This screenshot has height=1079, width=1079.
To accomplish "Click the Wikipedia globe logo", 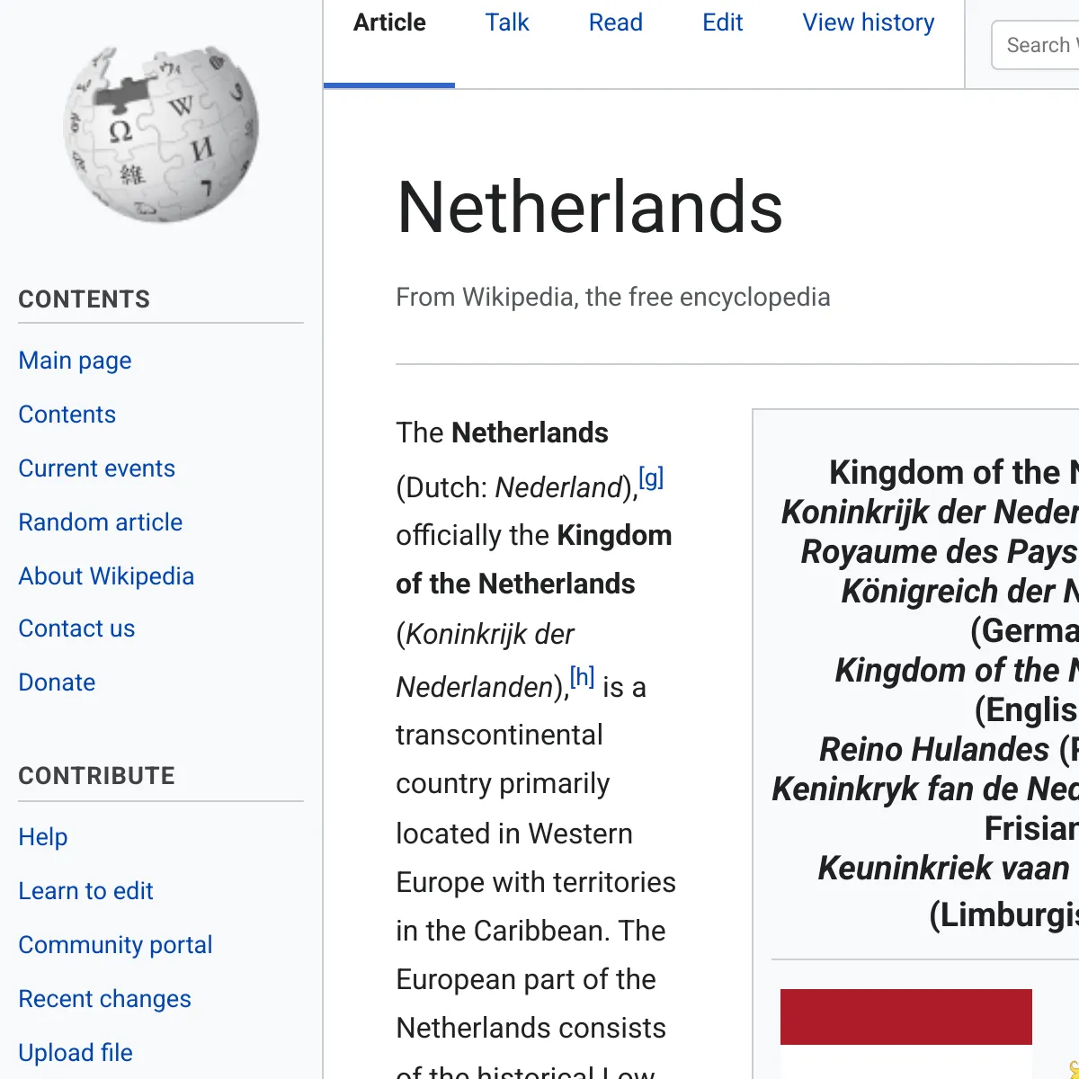I will [x=161, y=135].
